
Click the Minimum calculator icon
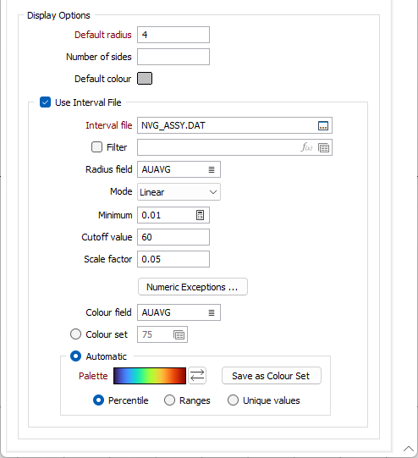(x=200, y=215)
